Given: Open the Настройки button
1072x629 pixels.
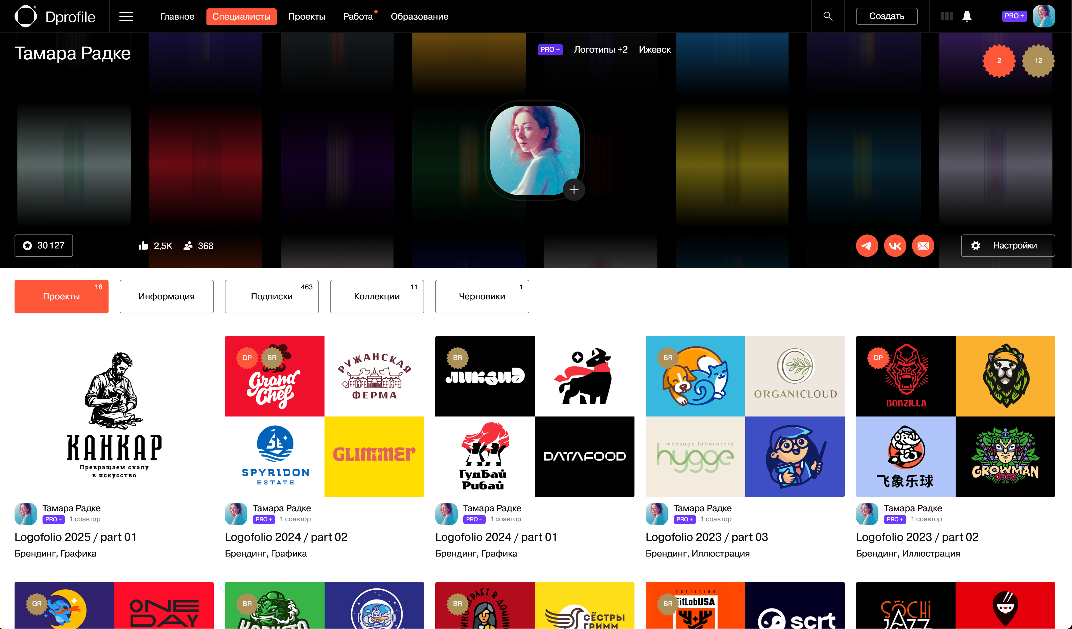Looking at the screenshot, I should (1008, 246).
